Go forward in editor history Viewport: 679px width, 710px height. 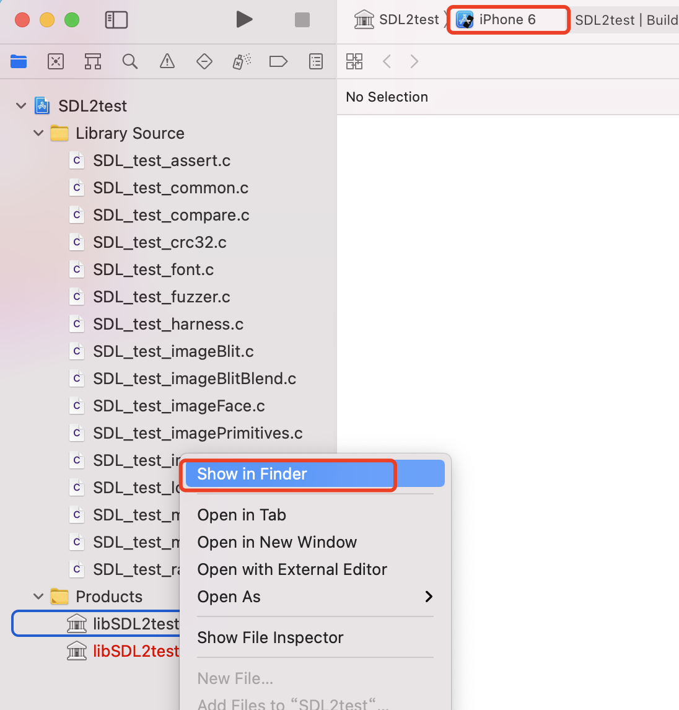(x=414, y=61)
